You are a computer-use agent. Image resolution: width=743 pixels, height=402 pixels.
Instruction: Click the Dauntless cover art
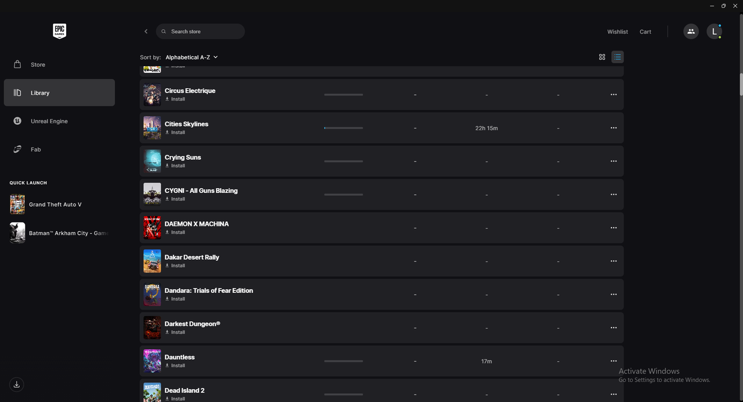(152, 361)
